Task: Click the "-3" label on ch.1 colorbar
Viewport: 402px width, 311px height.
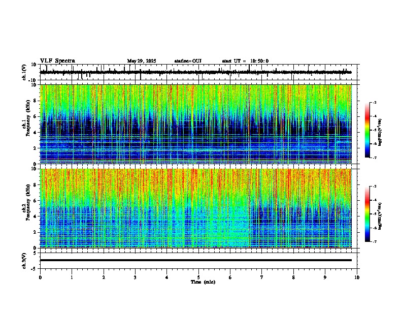Action: pyautogui.click(x=375, y=102)
